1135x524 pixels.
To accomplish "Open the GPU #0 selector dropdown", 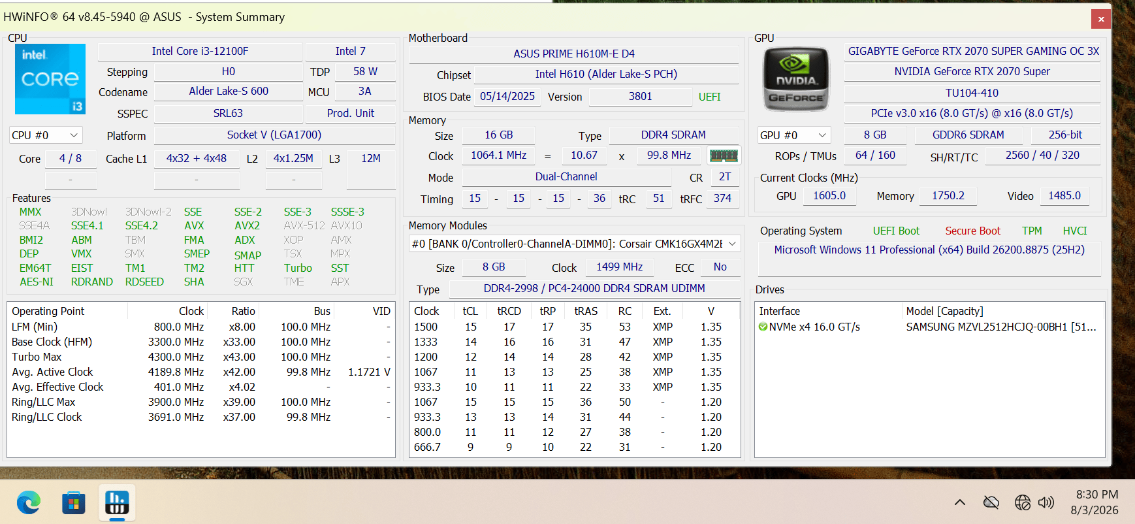I will tap(794, 135).
